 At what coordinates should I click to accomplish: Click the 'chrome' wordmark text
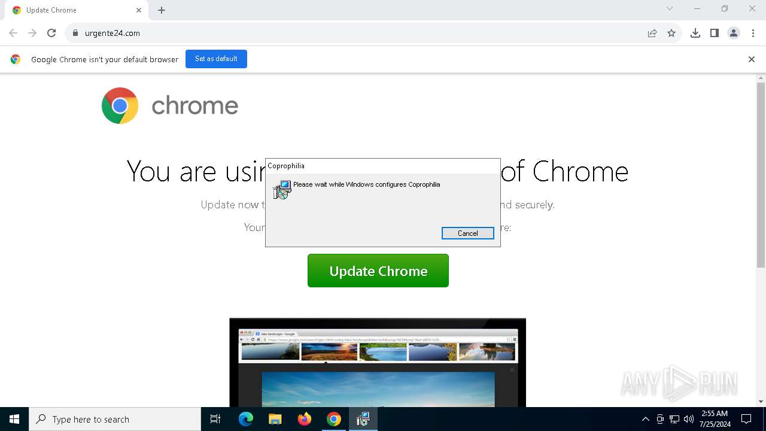195,106
